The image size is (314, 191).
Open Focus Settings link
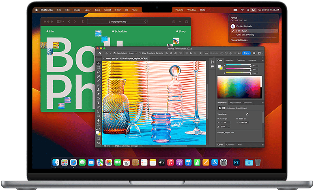click(239, 40)
